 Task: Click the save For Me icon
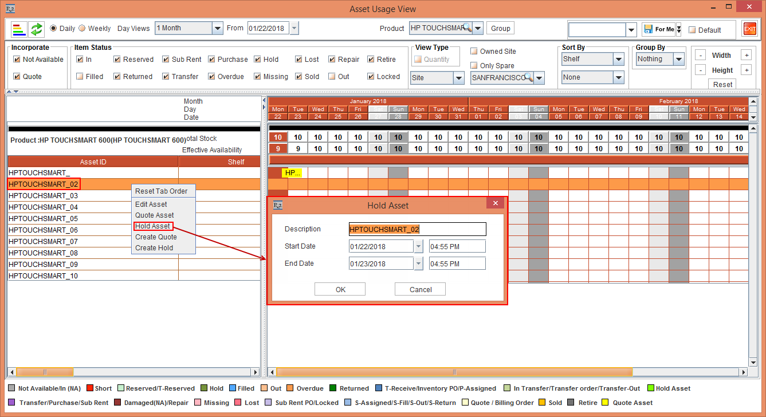pyautogui.click(x=648, y=29)
